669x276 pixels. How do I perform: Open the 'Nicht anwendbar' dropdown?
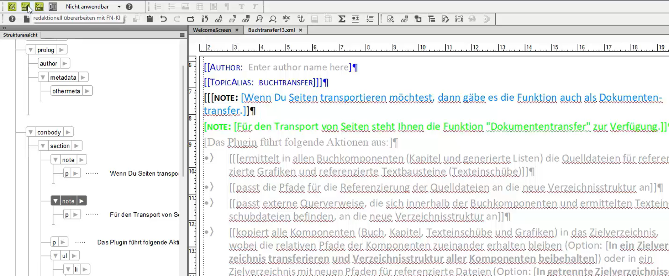(119, 7)
